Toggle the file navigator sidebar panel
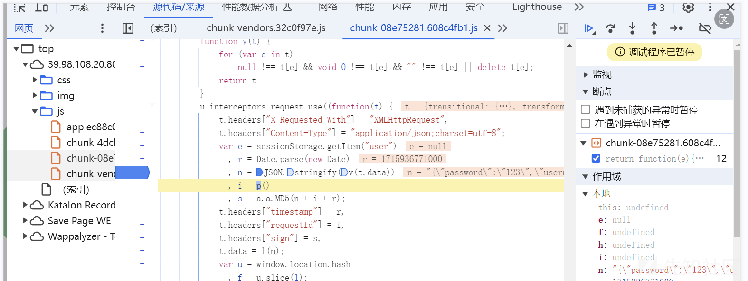This screenshot has width=748, height=281. 128,28
